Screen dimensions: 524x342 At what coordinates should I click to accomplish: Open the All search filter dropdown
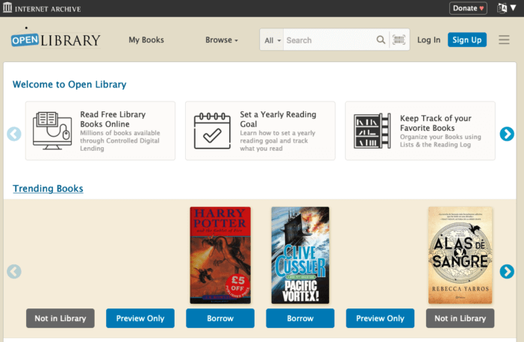tap(272, 40)
